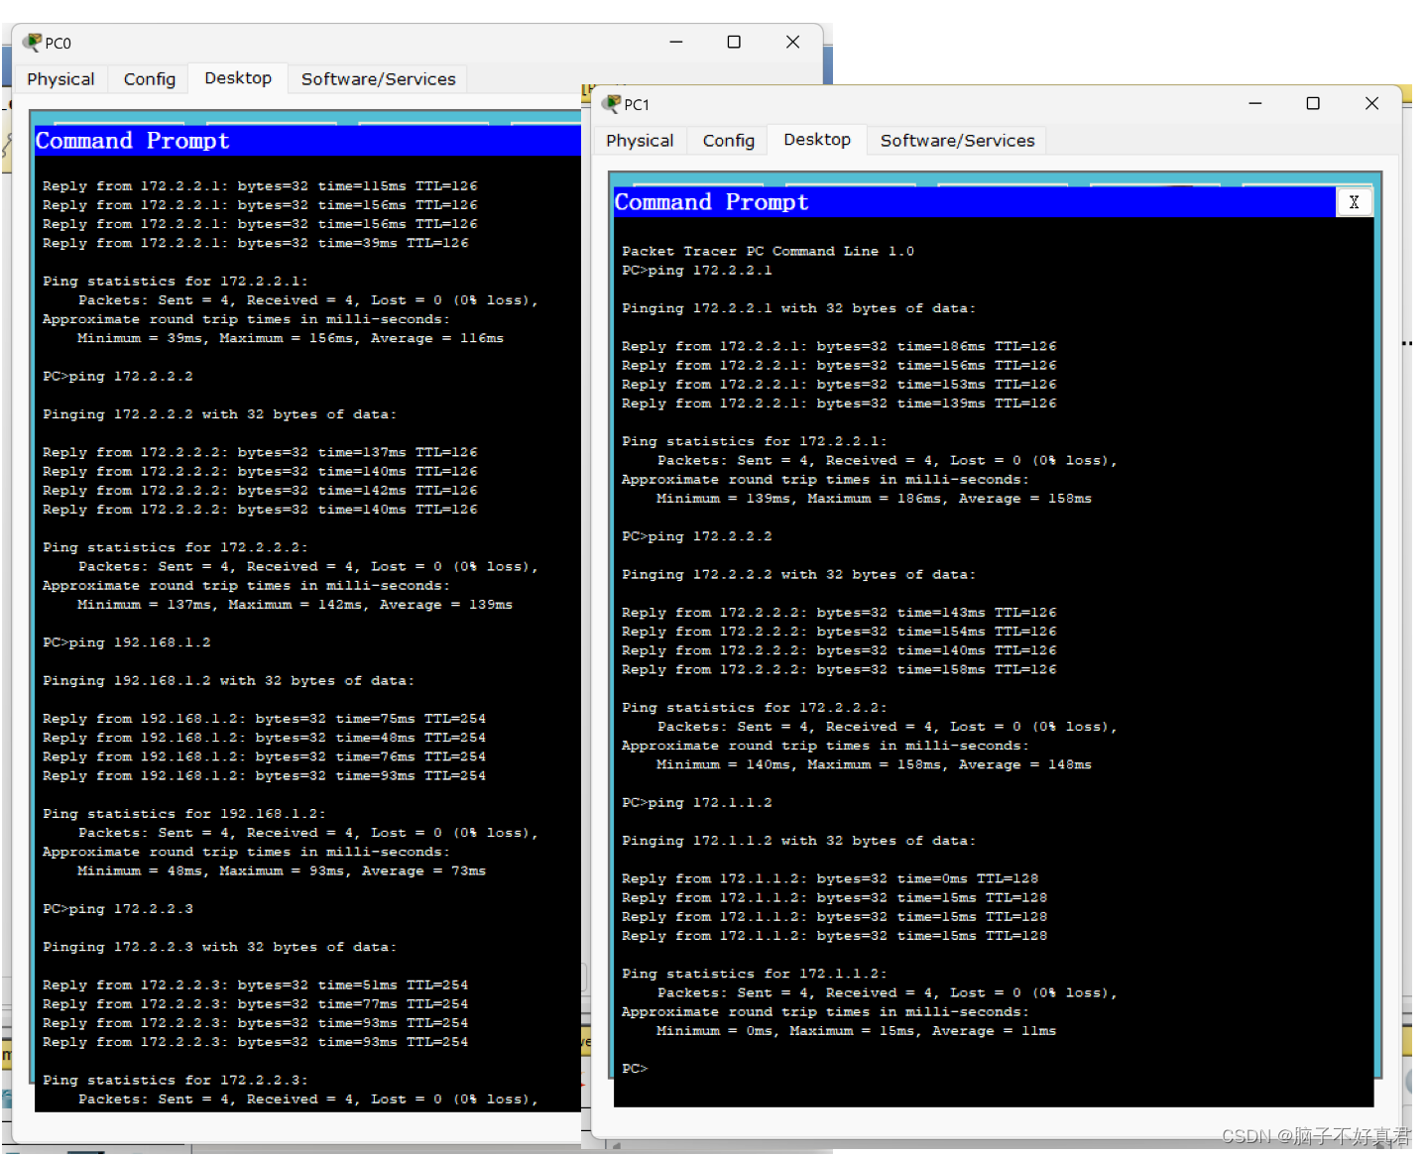Click 'Average = 11ms' statistics line in PC1
Image resolution: width=1427 pixels, height=1156 pixels.
point(856,1031)
